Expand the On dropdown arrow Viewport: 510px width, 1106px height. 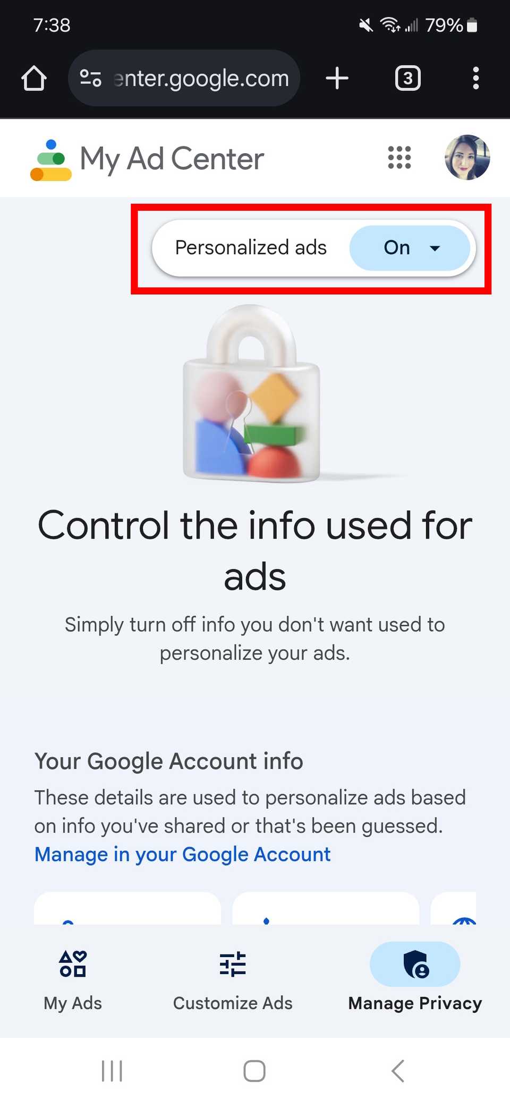[435, 248]
